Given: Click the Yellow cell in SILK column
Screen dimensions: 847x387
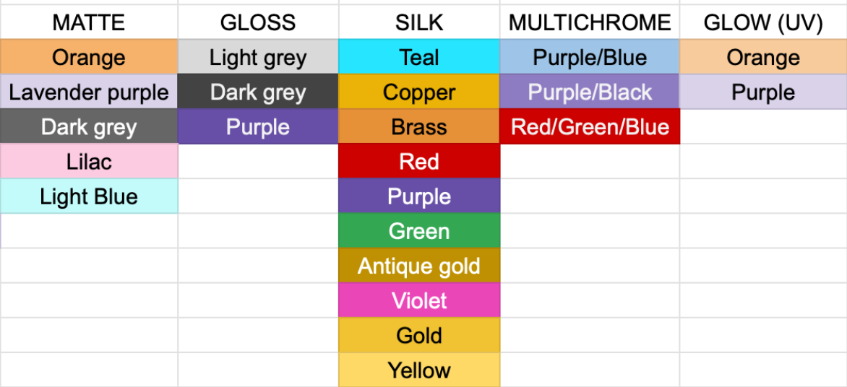Looking at the screenshot, I should [x=419, y=370].
